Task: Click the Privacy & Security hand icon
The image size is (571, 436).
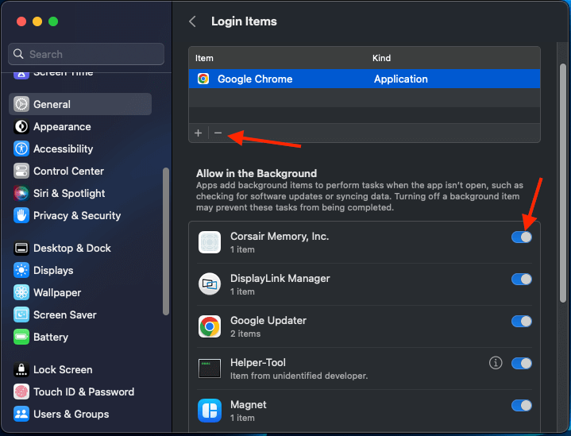Action: pos(21,216)
